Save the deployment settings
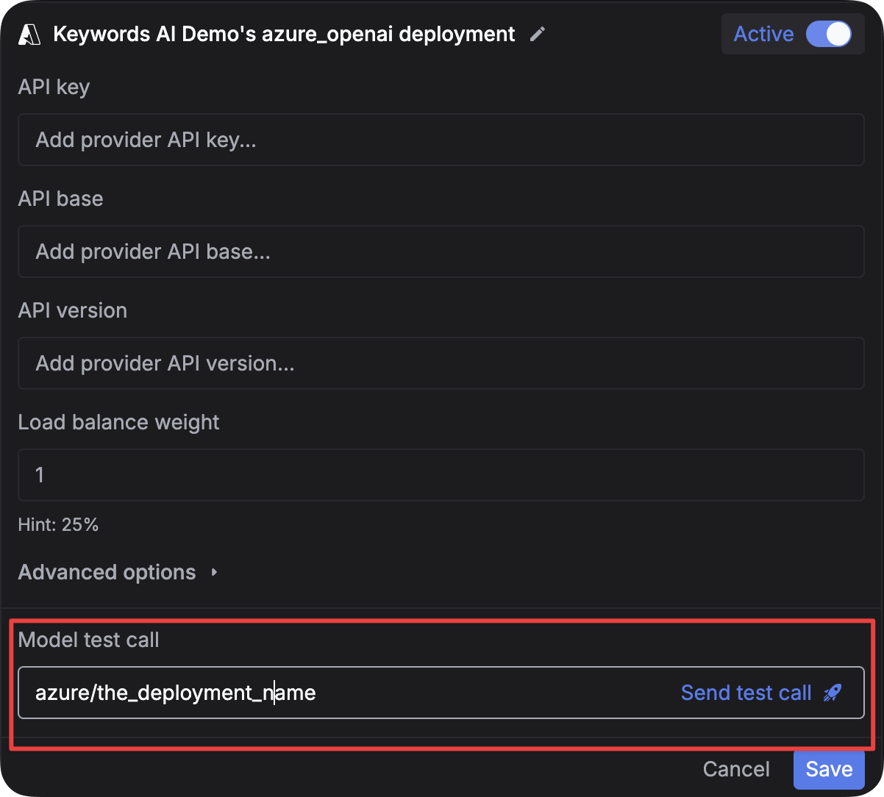884x797 pixels. click(x=829, y=769)
